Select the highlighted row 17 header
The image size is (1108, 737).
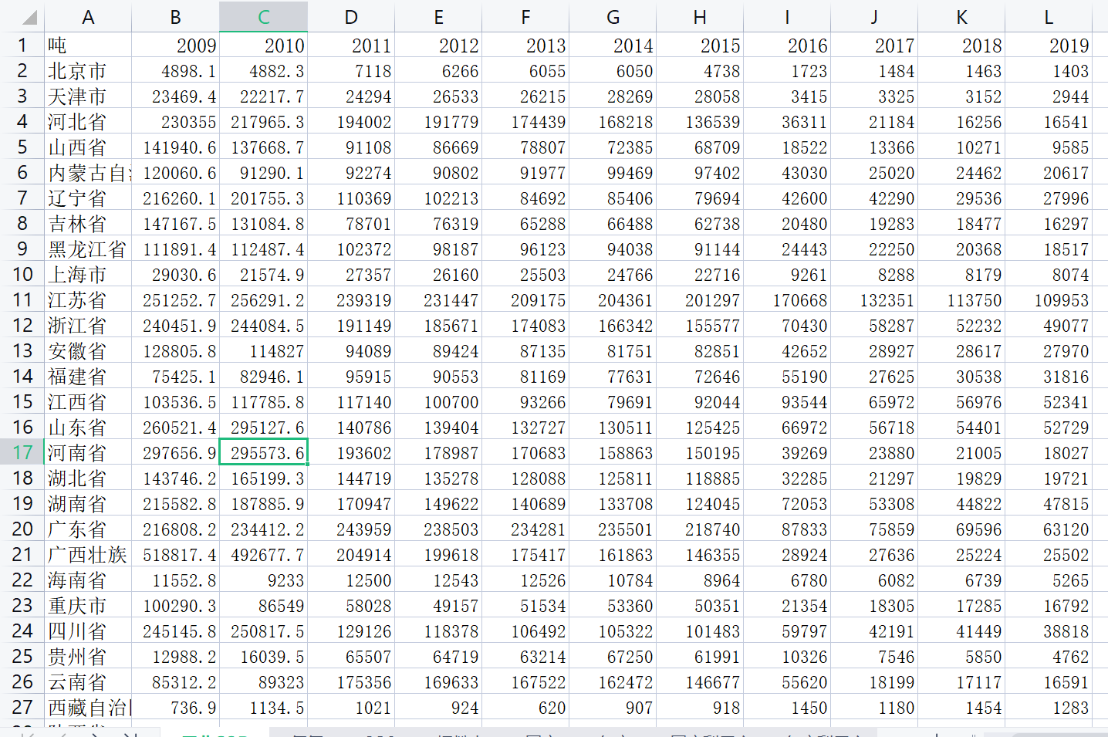pos(22,453)
